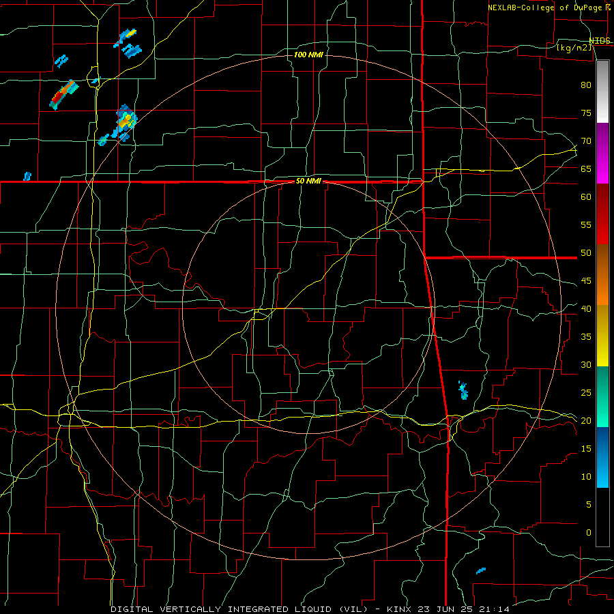Click the 100 NMI range ring label

(308, 55)
